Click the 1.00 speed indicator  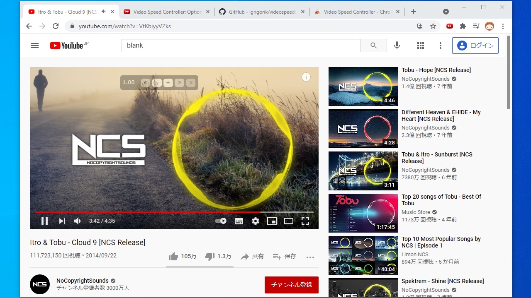(x=129, y=82)
